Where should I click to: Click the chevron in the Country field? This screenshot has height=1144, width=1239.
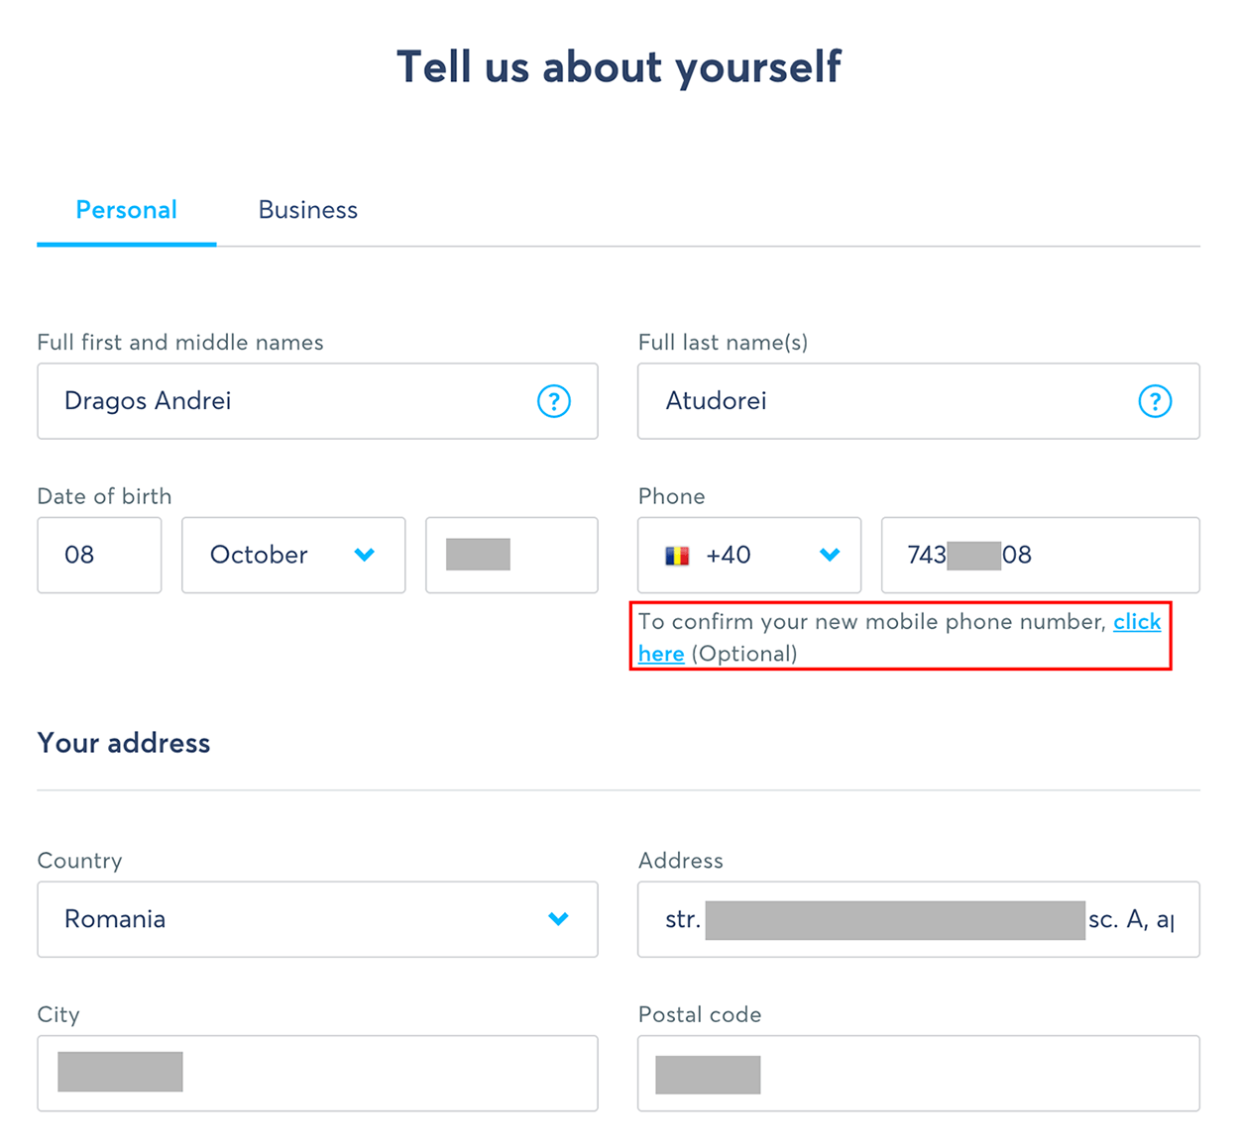point(559,919)
